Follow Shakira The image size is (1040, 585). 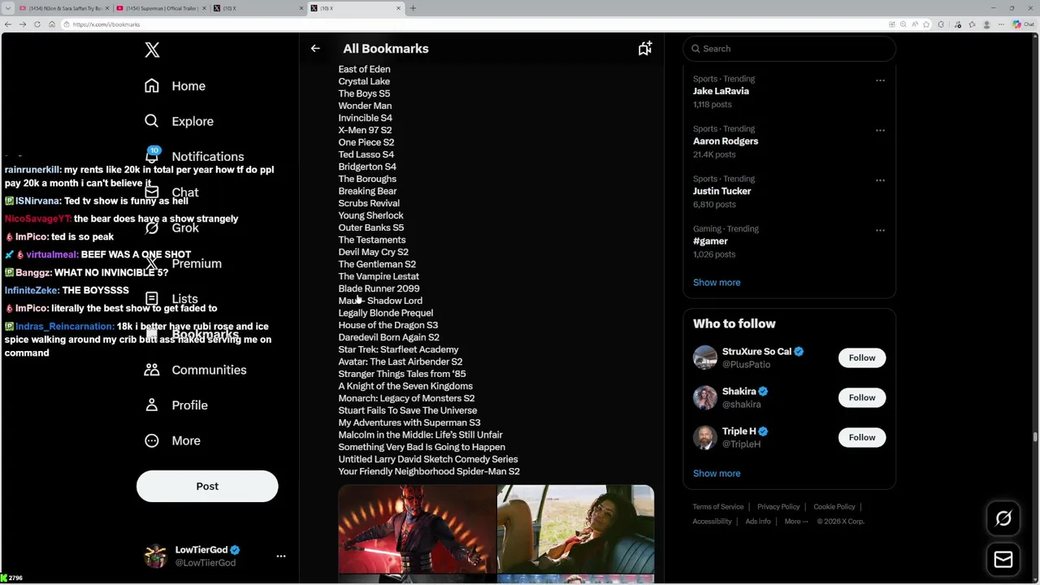862,397
